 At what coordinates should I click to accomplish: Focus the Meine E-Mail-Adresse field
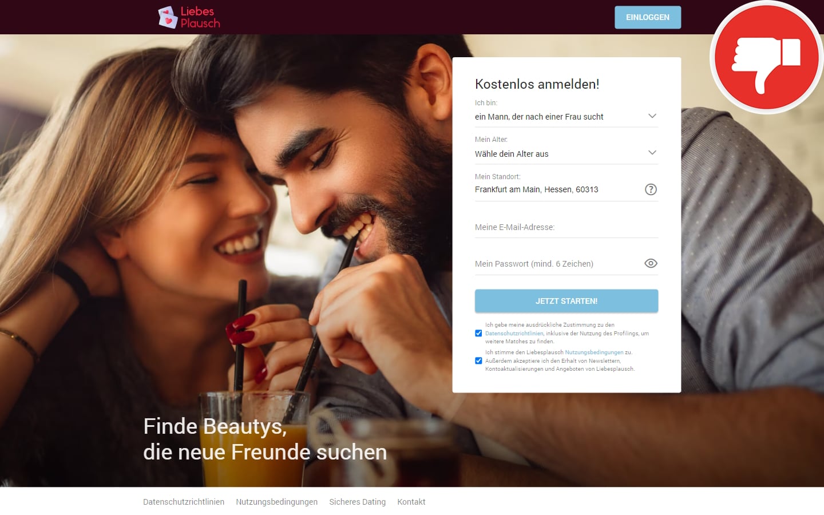tap(566, 227)
